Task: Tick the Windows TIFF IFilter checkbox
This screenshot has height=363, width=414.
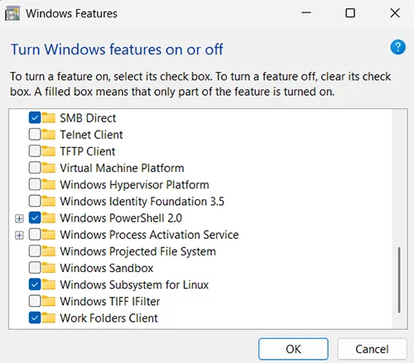Action: (x=35, y=301)
